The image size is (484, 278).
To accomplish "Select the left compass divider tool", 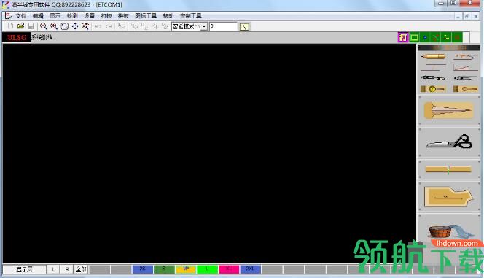I will pyautogui.click(x=433, y=78).
